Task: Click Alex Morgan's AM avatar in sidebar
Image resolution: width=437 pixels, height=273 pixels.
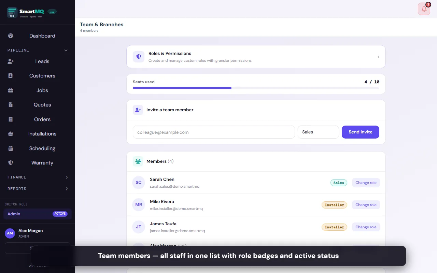Action: [x=10, y=233]
